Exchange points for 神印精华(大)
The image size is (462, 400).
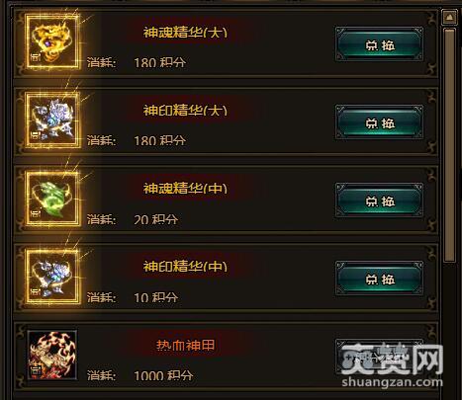point(379,122)
